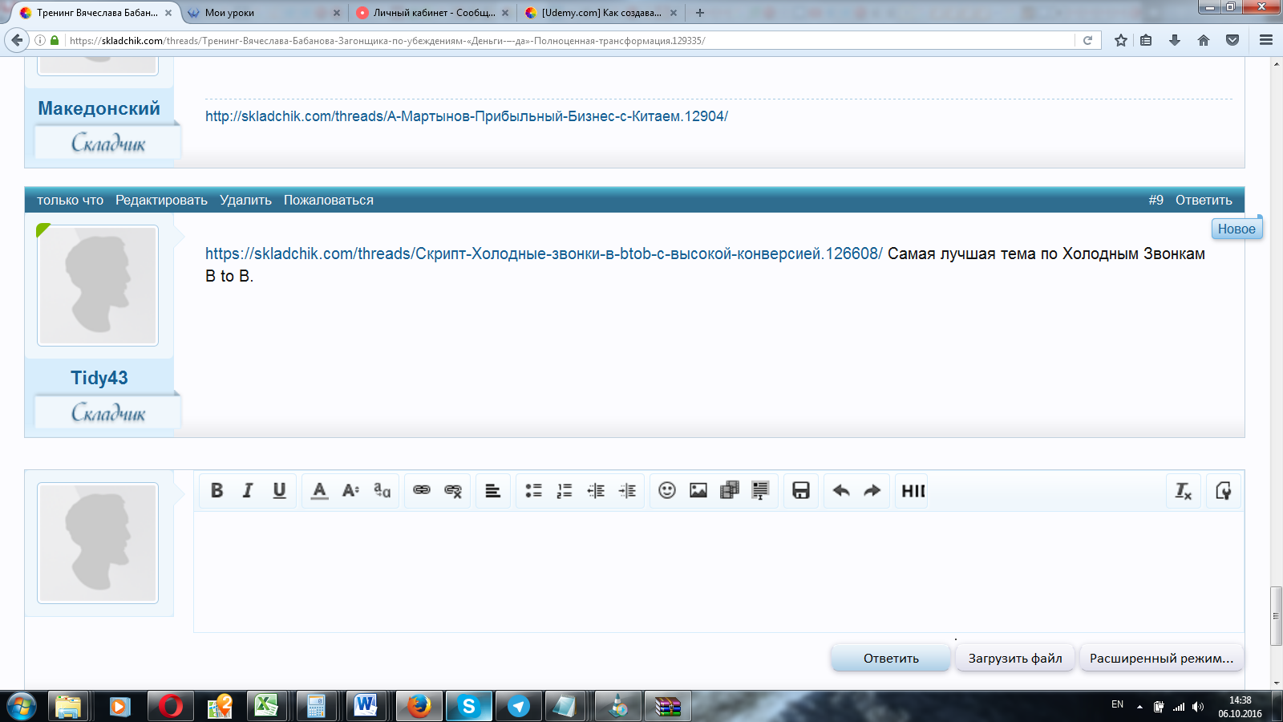Reload the page with the refresh icon
1283x722 pixels.
pyautogui.click(x=1087, y=40)
